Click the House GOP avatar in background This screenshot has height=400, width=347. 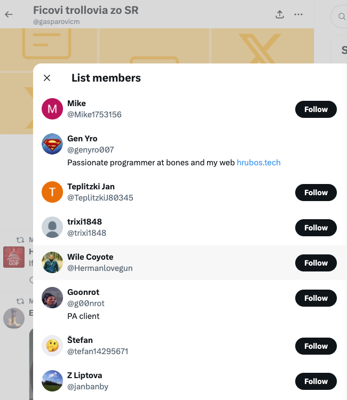(14, 257)
